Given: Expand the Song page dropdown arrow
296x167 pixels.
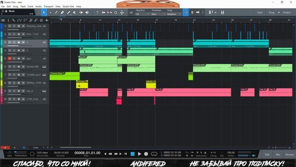Looking at the screenshot, I should tap(278, 13).
